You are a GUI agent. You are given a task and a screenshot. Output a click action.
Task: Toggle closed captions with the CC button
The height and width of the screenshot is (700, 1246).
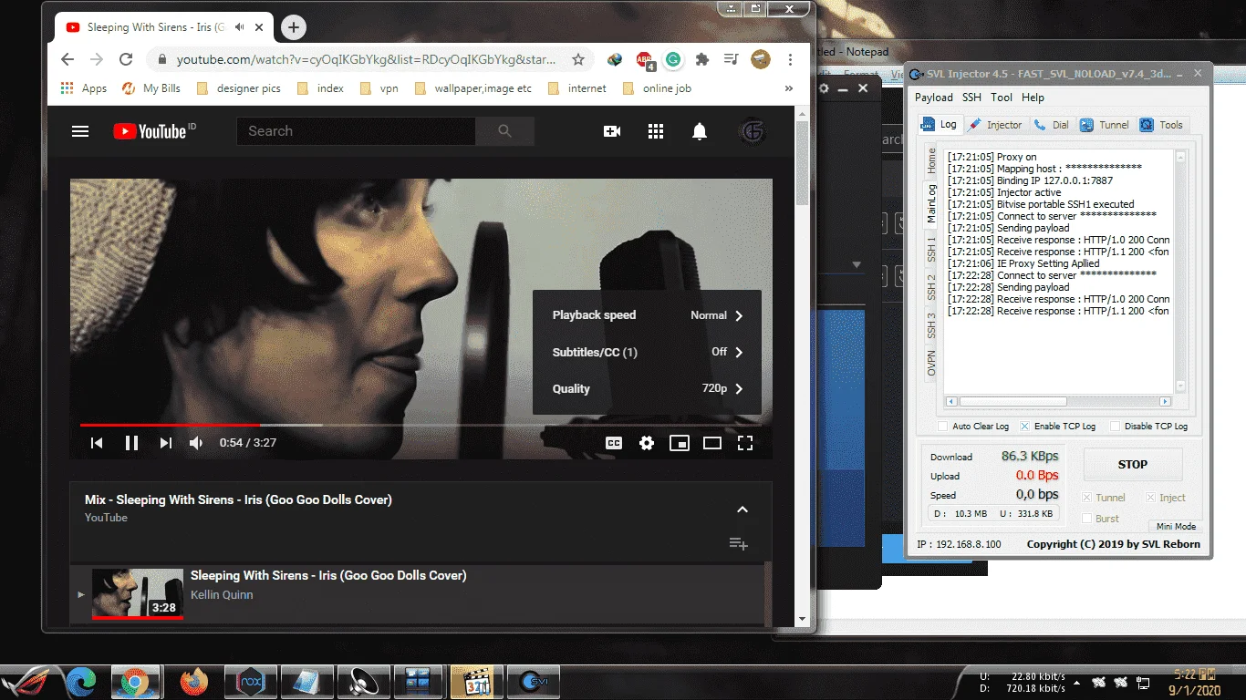tap(614, 443)
